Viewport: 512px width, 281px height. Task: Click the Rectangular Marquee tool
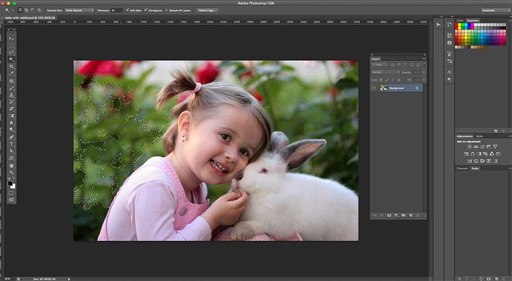point(11,45)
